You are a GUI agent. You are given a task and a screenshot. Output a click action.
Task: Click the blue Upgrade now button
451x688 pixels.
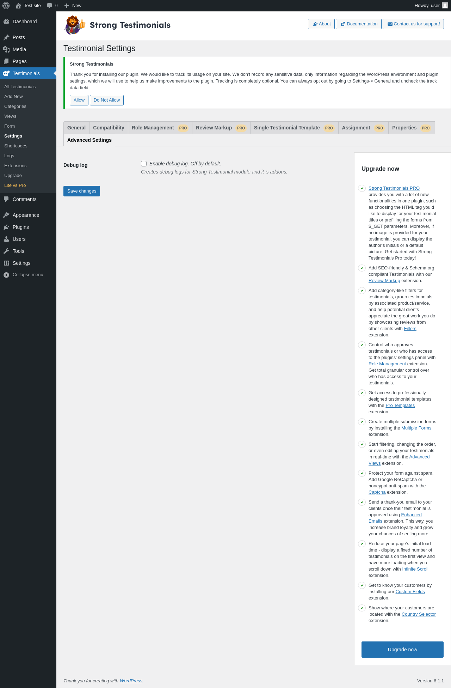402,650
